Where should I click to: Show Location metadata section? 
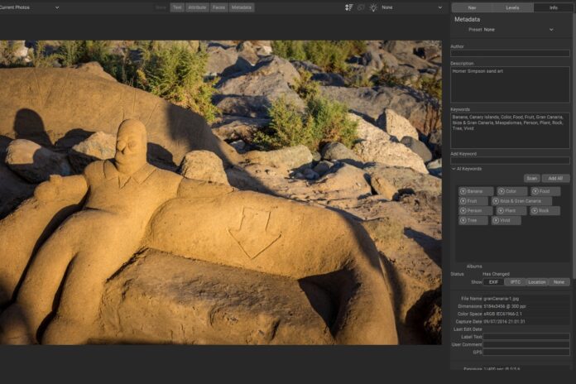[537, 282]
